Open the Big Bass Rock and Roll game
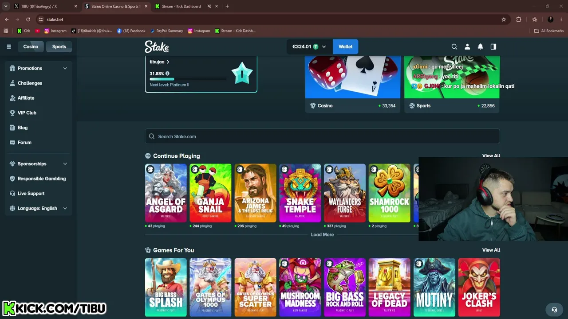This screenshot has width=568, height=319. 345,287
